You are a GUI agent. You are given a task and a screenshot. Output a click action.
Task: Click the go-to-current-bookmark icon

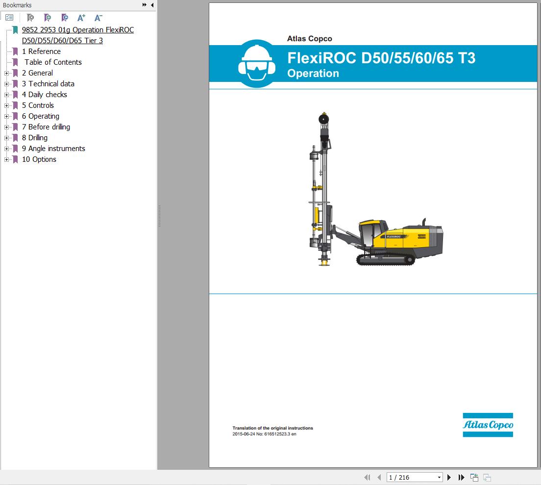tap(64, 17)
